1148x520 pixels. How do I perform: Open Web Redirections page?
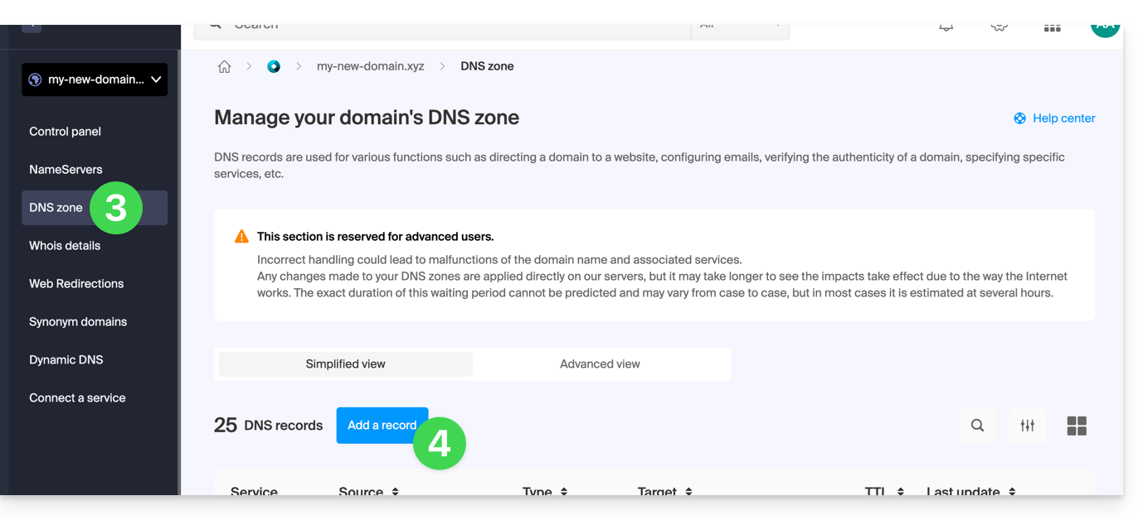pyautogui.click(x=76, y=284)
